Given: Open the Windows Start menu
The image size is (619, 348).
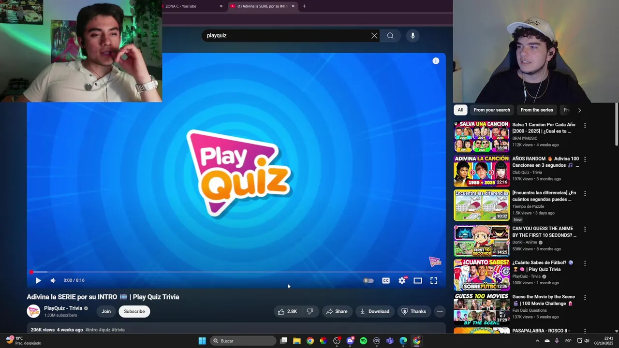Looking at the screenshot, I should click(202, 341).
